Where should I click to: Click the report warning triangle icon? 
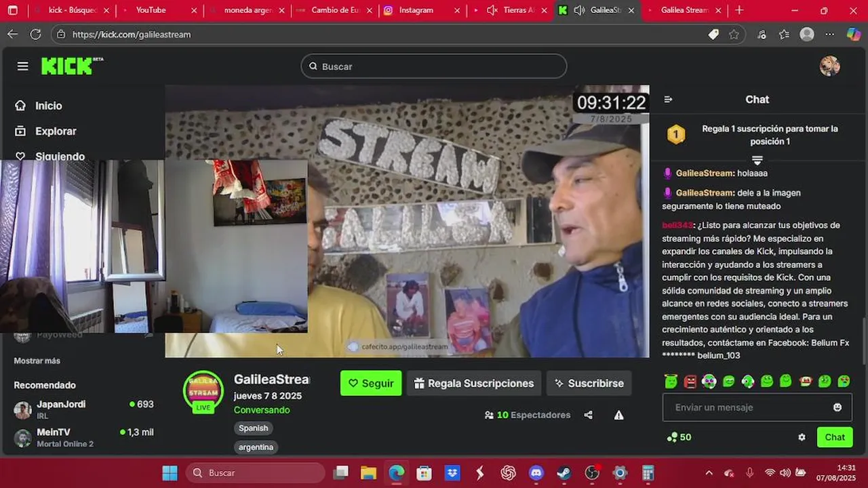[618, 415]
